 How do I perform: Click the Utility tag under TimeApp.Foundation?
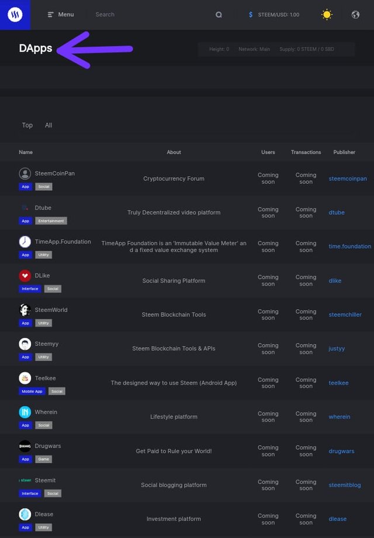pos(43,255)
